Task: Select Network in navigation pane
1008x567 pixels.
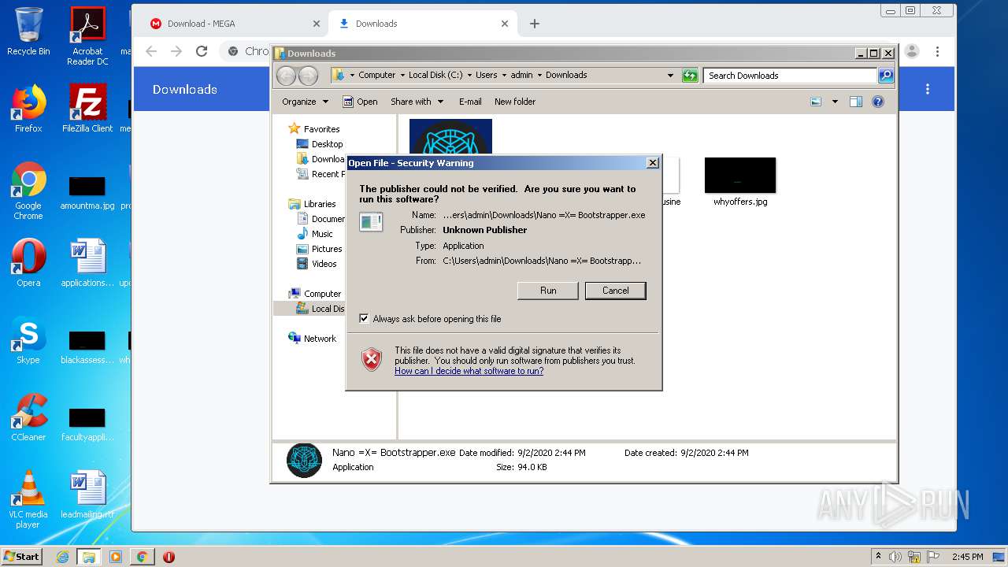Action: [313, 339]
